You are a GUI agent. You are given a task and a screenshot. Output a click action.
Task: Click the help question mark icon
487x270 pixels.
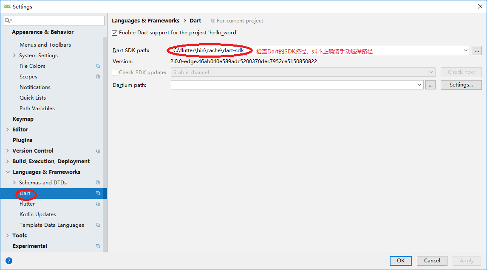9,261
